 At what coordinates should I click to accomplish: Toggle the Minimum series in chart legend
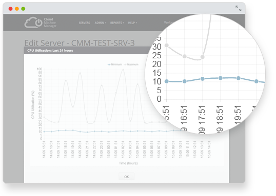click(x=115, y=64)
